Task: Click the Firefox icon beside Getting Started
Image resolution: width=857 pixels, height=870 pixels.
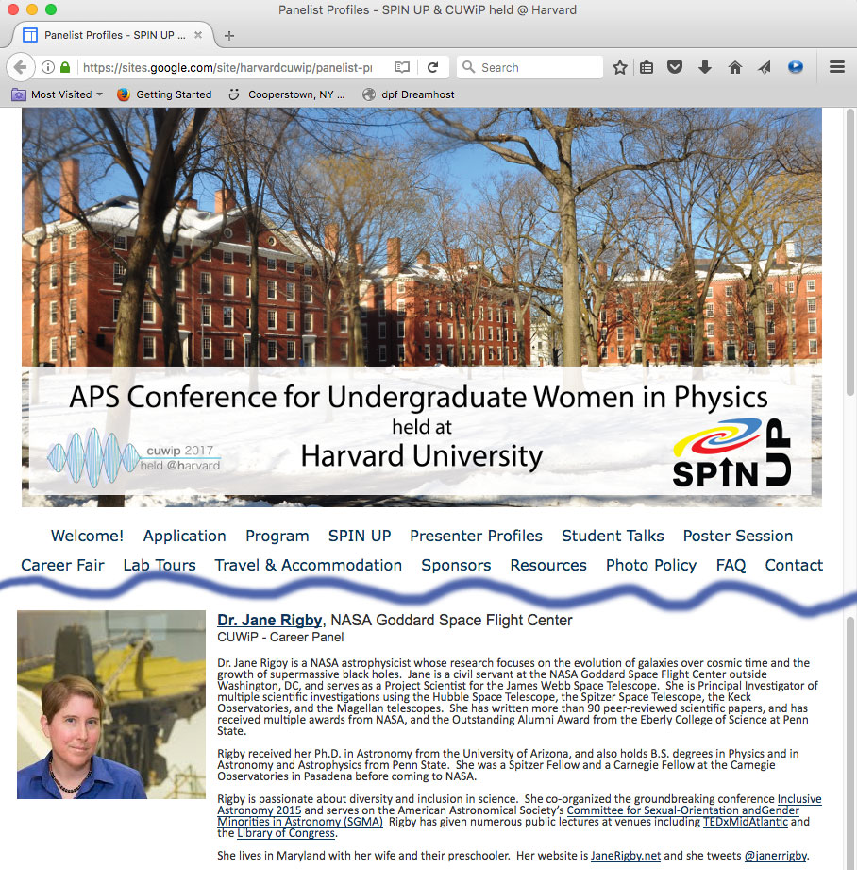Action: point(123,94)
